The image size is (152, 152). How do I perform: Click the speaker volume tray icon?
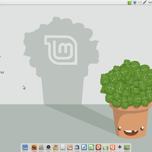[x=140, y=2]
